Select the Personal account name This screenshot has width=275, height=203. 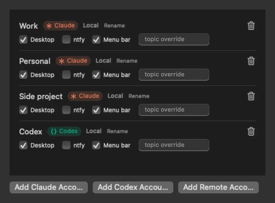point(35,61)
